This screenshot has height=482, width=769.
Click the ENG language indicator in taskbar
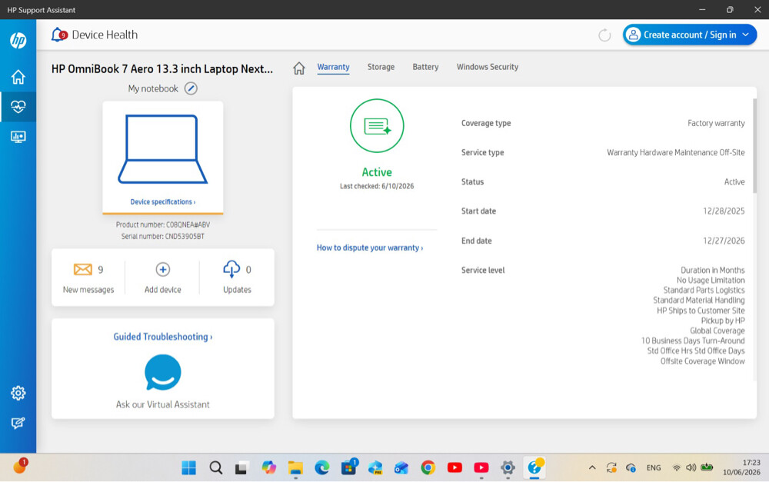pyautogui.click(x=654, y=468)
